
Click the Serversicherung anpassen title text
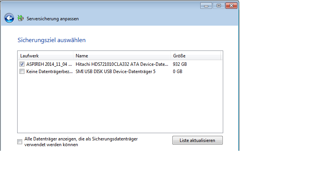[x=53, y=19]
